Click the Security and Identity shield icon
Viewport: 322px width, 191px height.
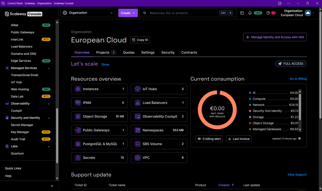[7, 118]
